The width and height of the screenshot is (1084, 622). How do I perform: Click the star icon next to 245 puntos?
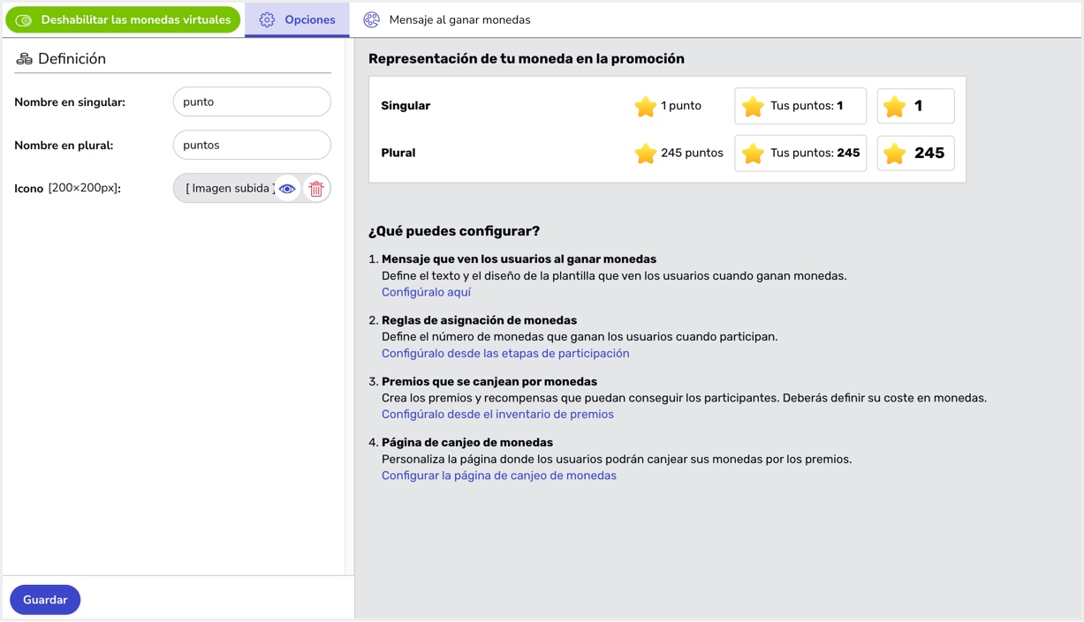tap(645, 153)
